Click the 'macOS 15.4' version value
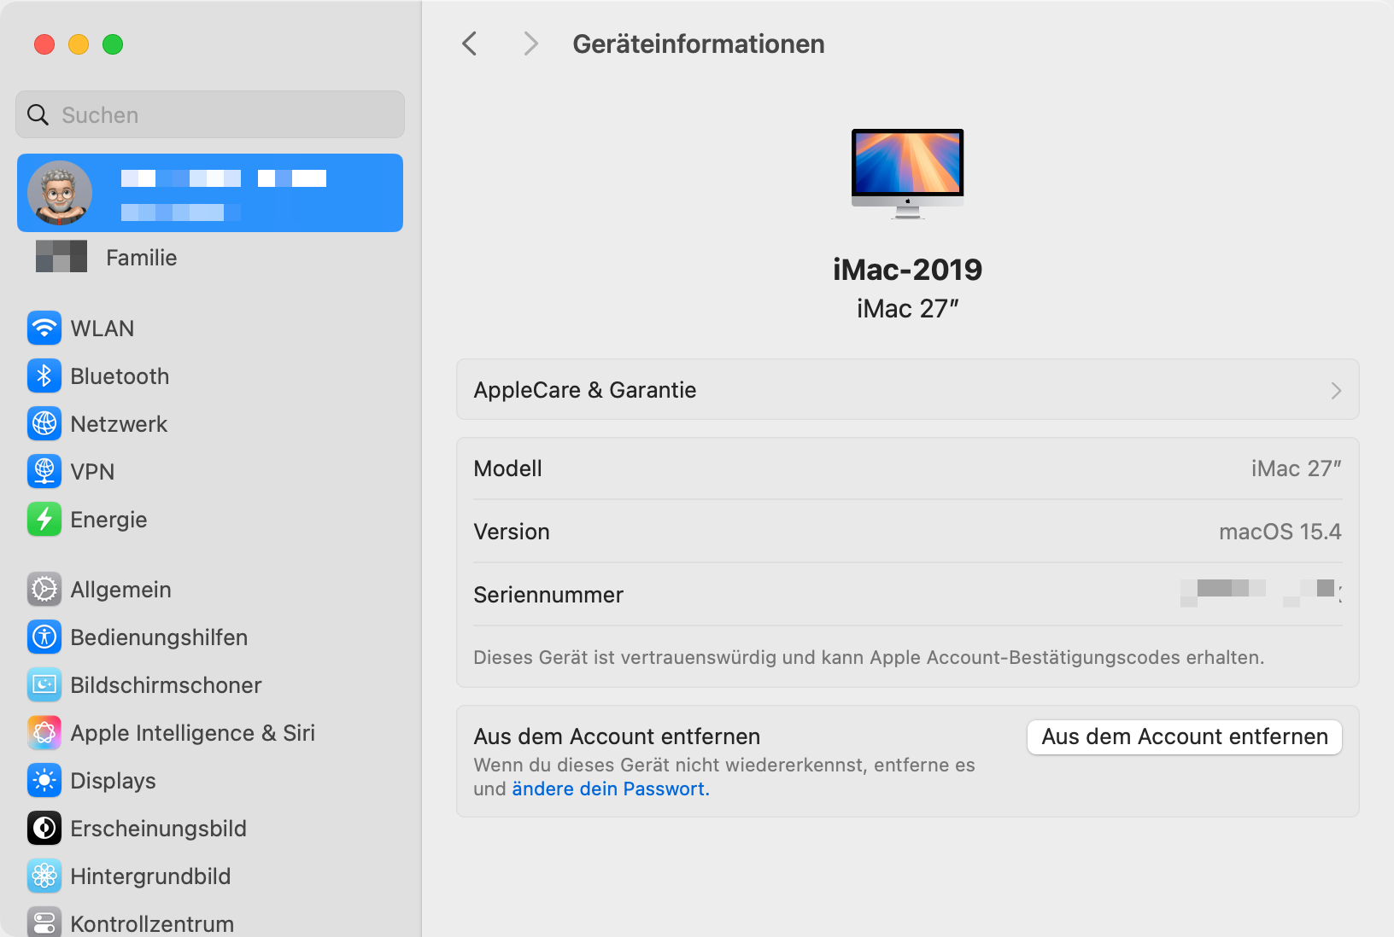The image size is (1394, 937). [1280, 532]
